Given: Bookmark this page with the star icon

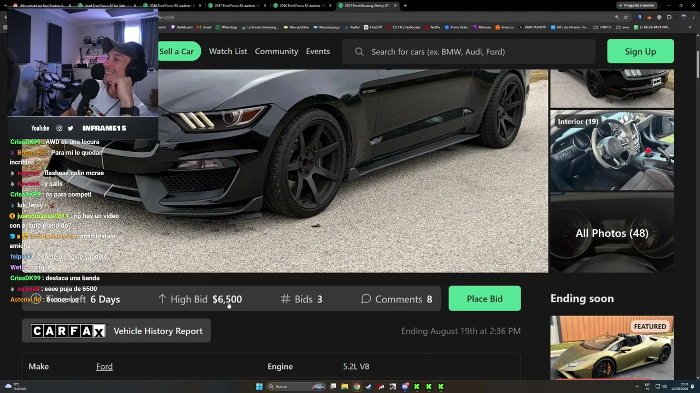Looking at the screenshot, I should coord(626,17).
